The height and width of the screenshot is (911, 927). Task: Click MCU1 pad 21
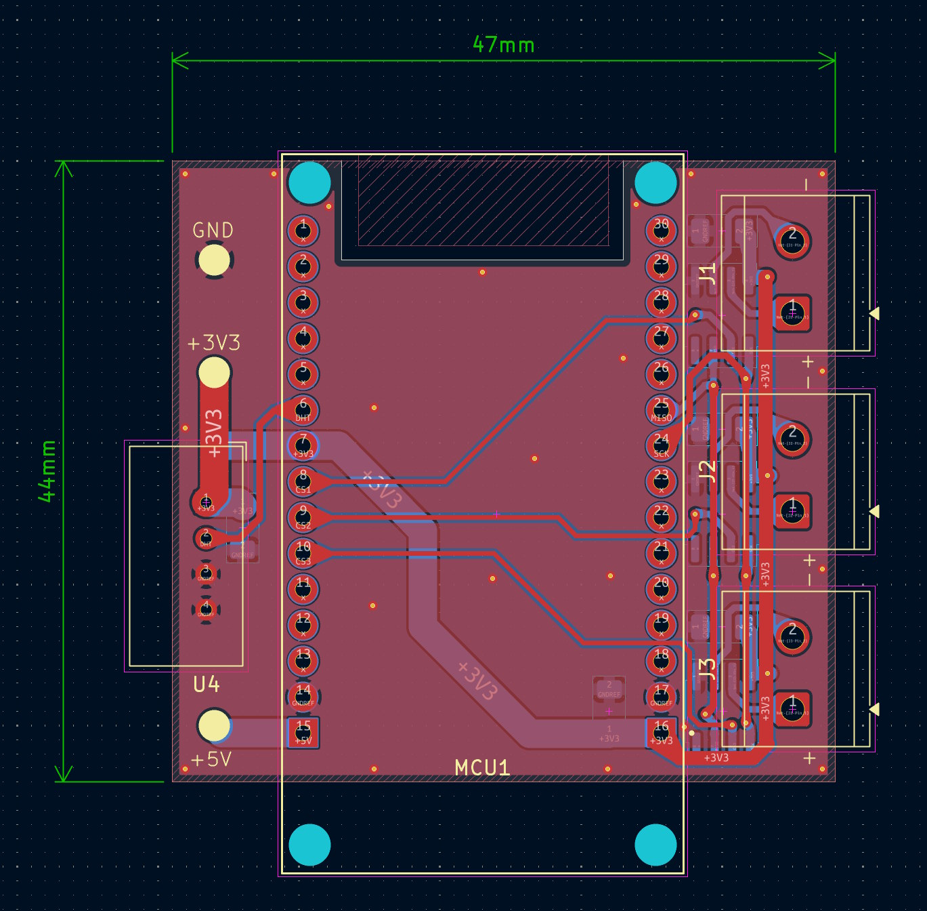(662, 553)
